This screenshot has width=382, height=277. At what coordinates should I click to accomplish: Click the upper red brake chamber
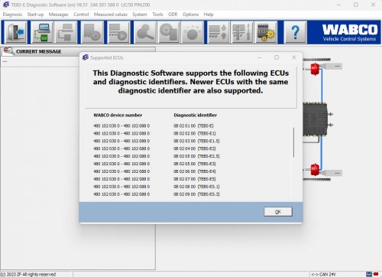coord(315,69)
